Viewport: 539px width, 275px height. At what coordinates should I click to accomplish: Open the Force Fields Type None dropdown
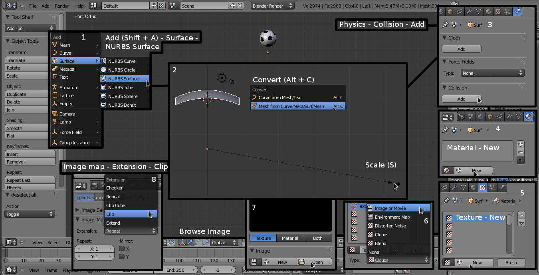[x=492, y=73]
